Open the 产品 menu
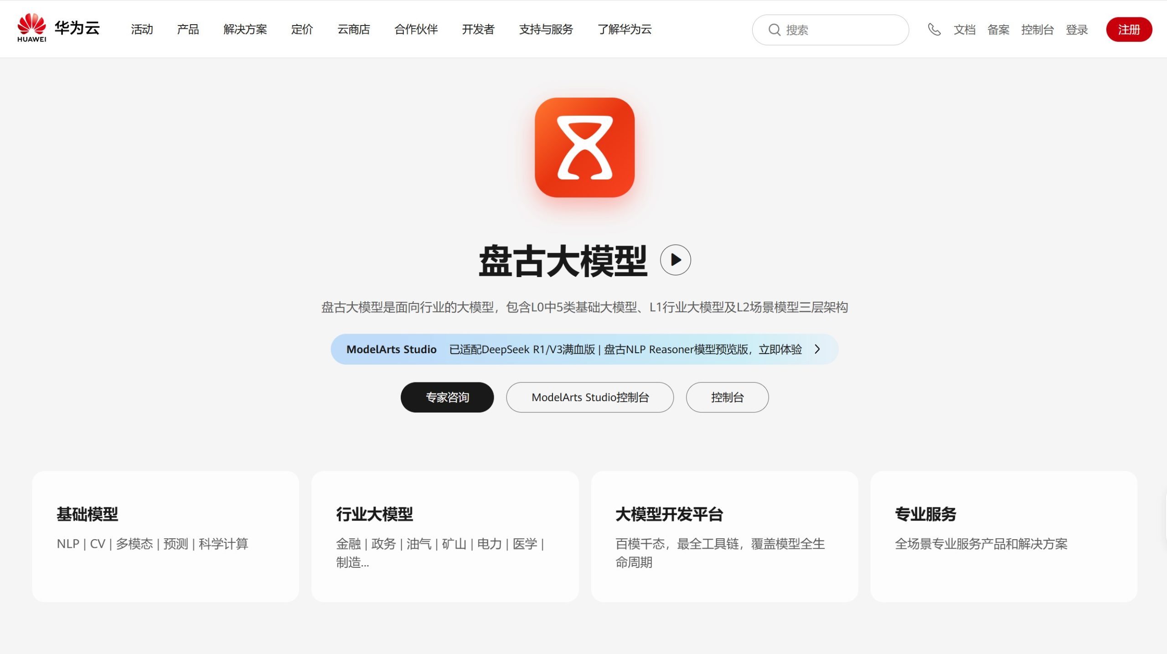This screenshot has height=654, width=1167. (188, 29)
